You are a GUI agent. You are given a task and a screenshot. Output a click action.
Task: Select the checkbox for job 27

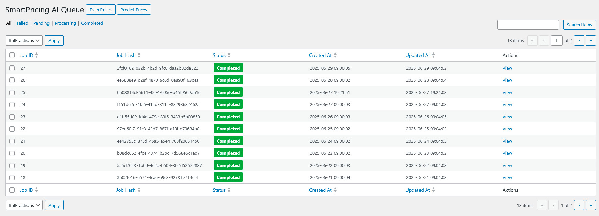click(x=12, y=68)
